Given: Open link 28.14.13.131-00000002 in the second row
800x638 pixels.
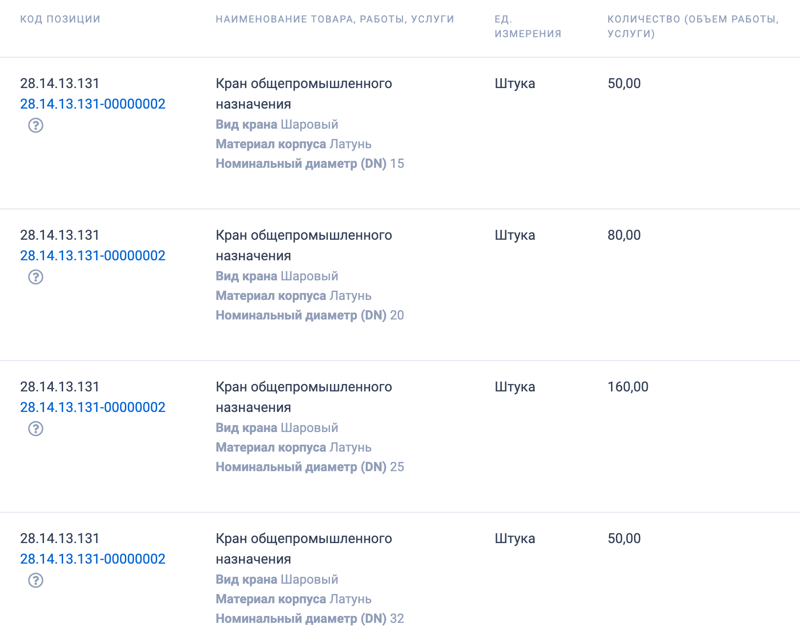Looking at the screenshot, I should click(93, 255).
